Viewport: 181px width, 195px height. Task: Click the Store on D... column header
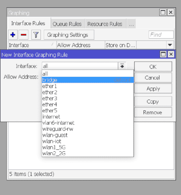pyautogui.click(x=120, y=45)
